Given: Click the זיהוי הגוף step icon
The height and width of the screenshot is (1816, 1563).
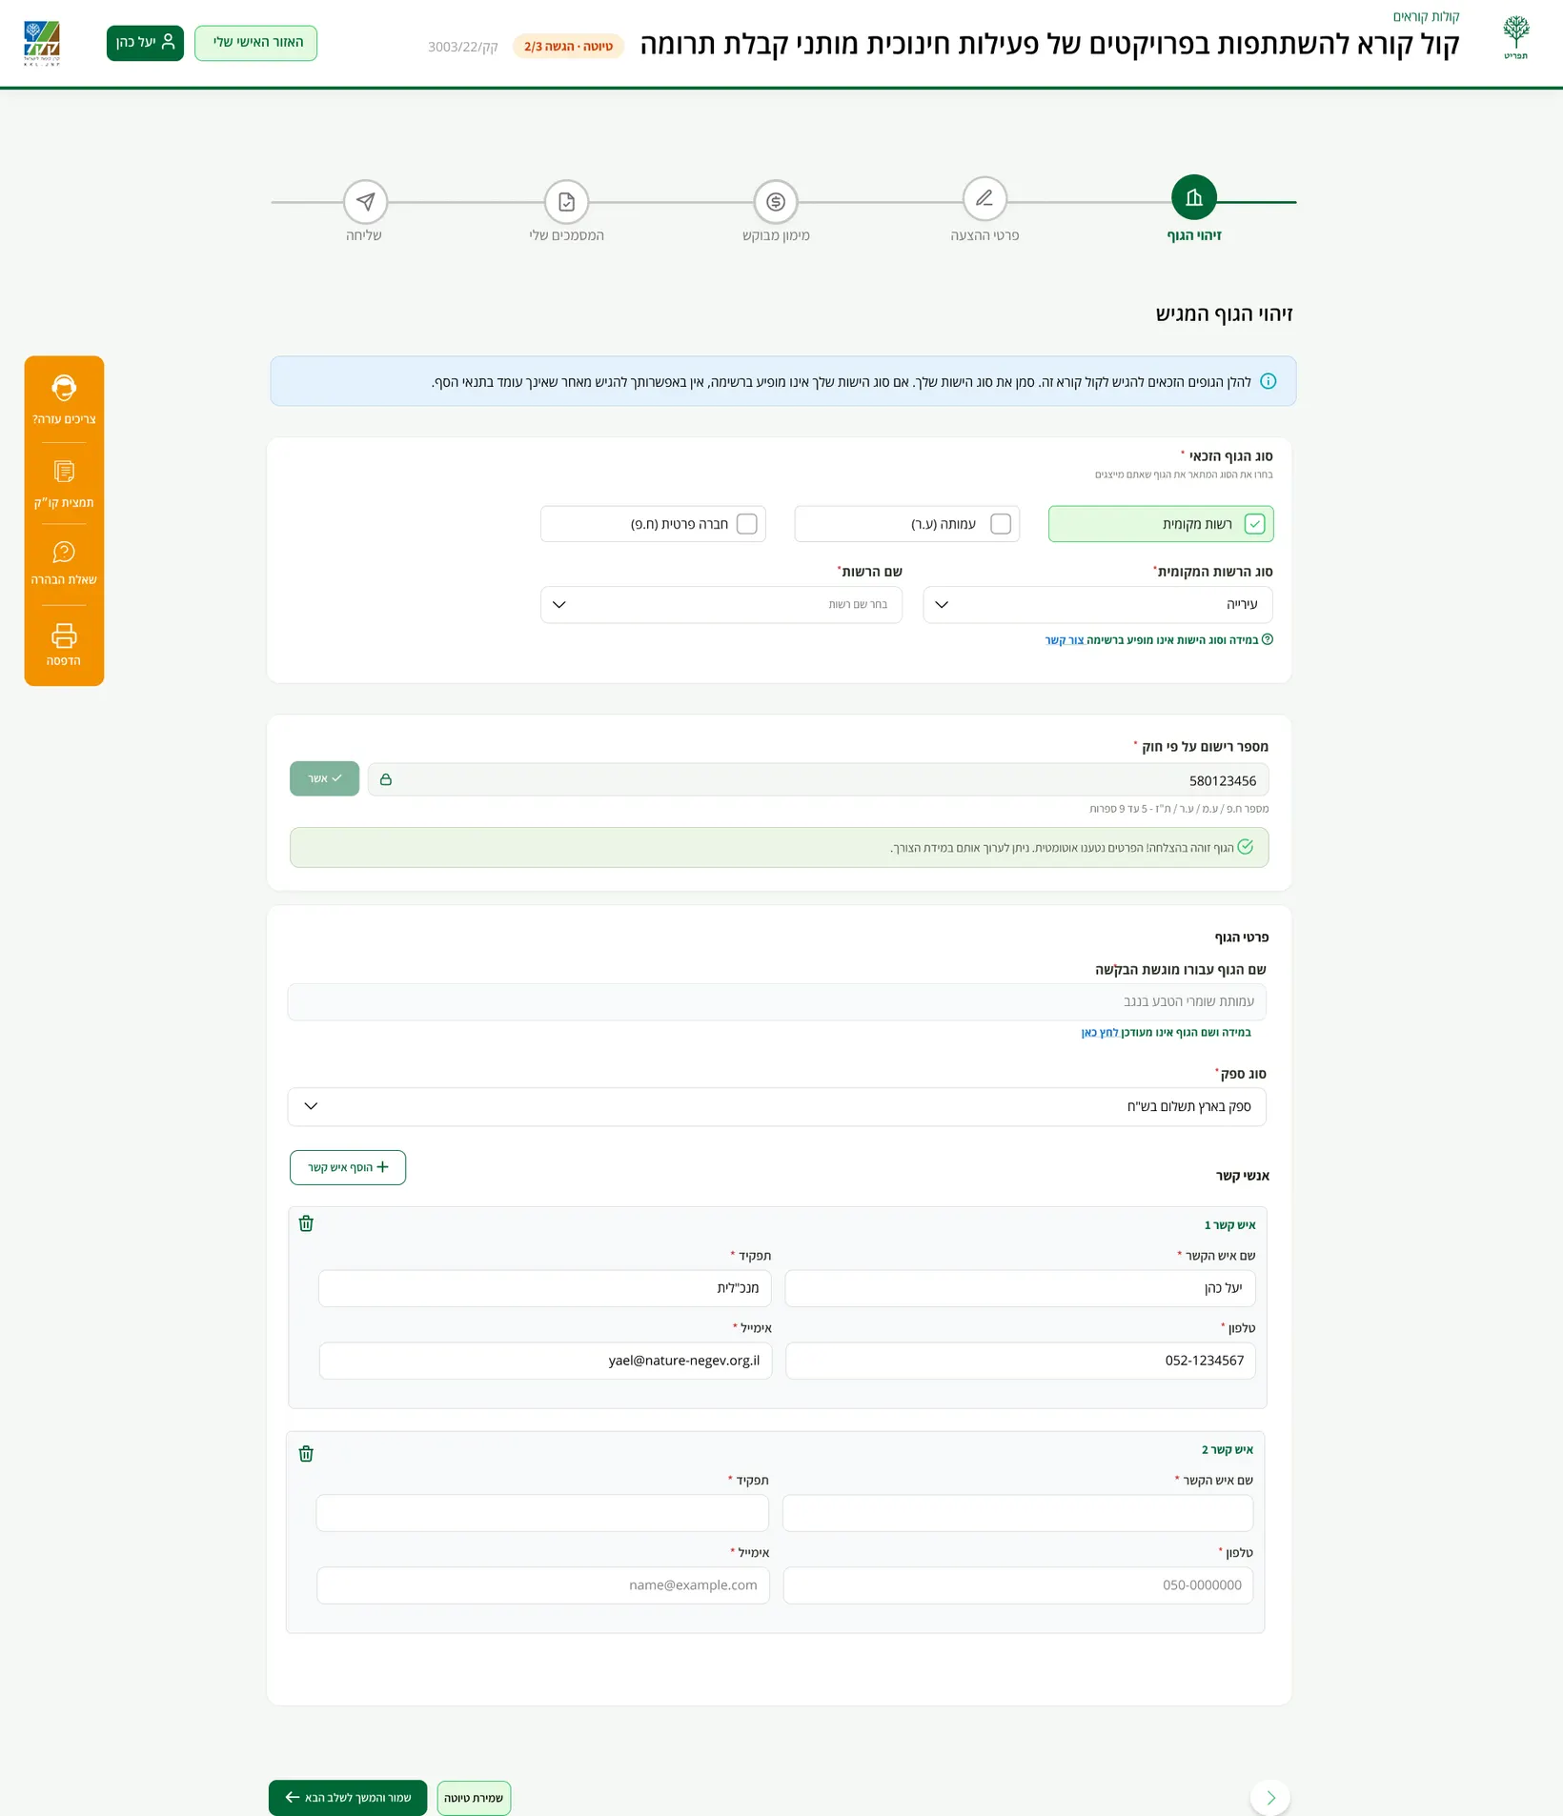Looking at the screenshot, I should (x=1194, y=197).
